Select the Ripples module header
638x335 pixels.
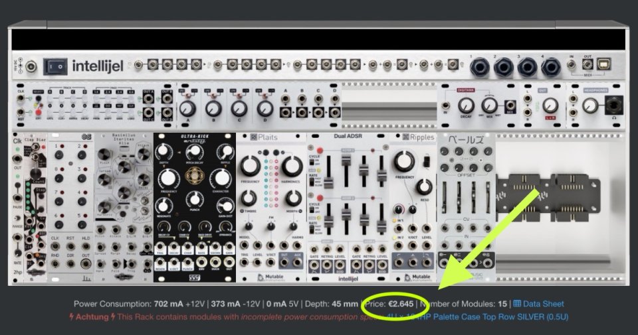[418, 137]
